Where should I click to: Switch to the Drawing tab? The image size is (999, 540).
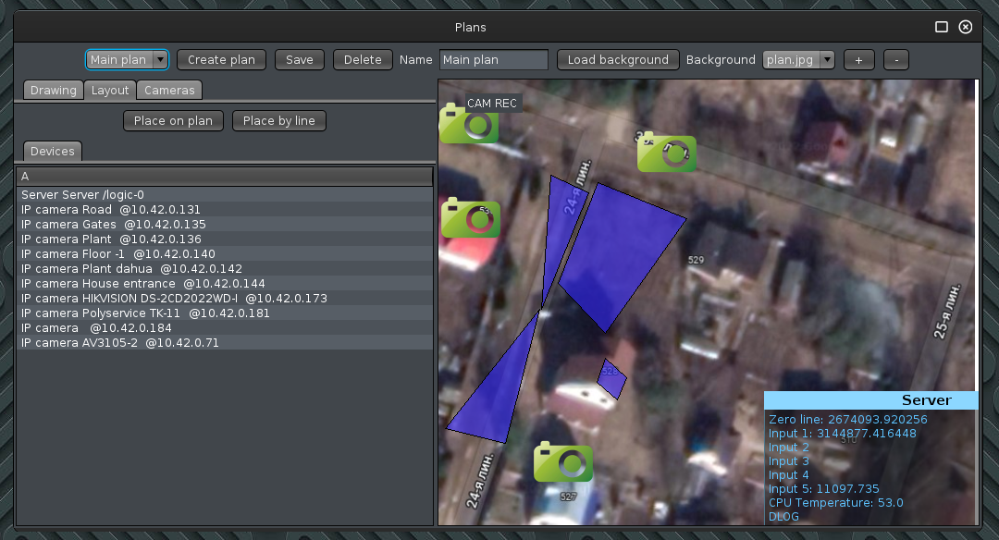[53, 91]
